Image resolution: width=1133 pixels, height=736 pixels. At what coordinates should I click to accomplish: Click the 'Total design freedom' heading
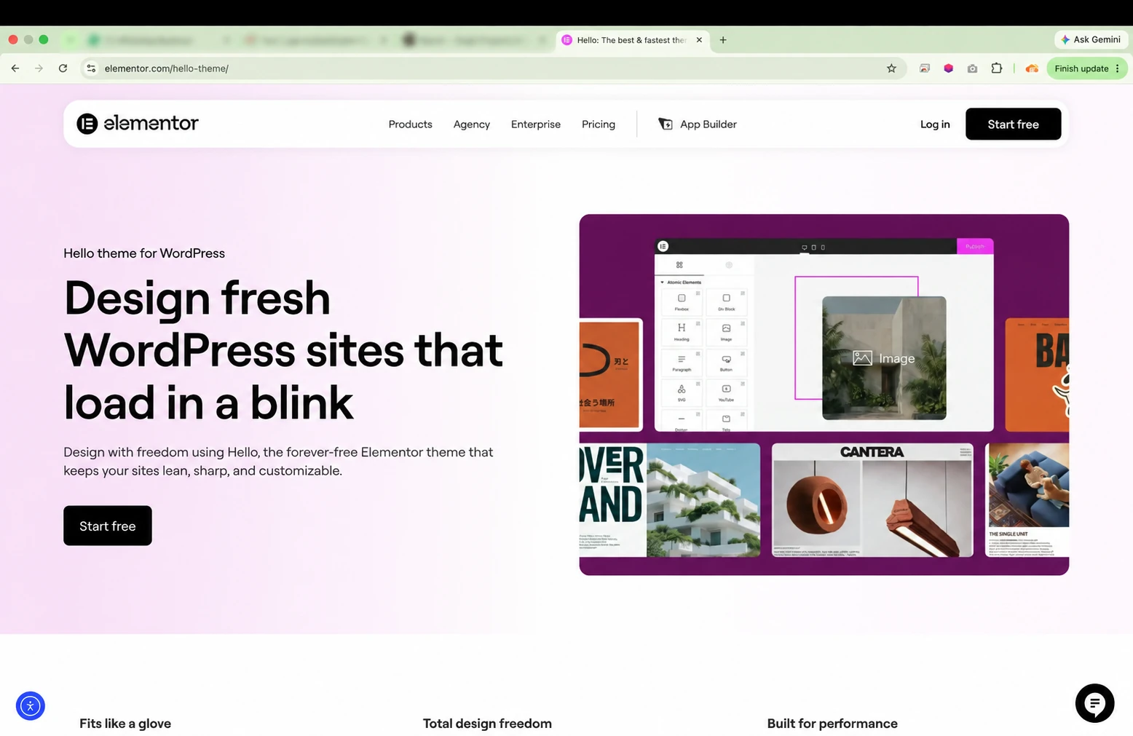[487, 724]
